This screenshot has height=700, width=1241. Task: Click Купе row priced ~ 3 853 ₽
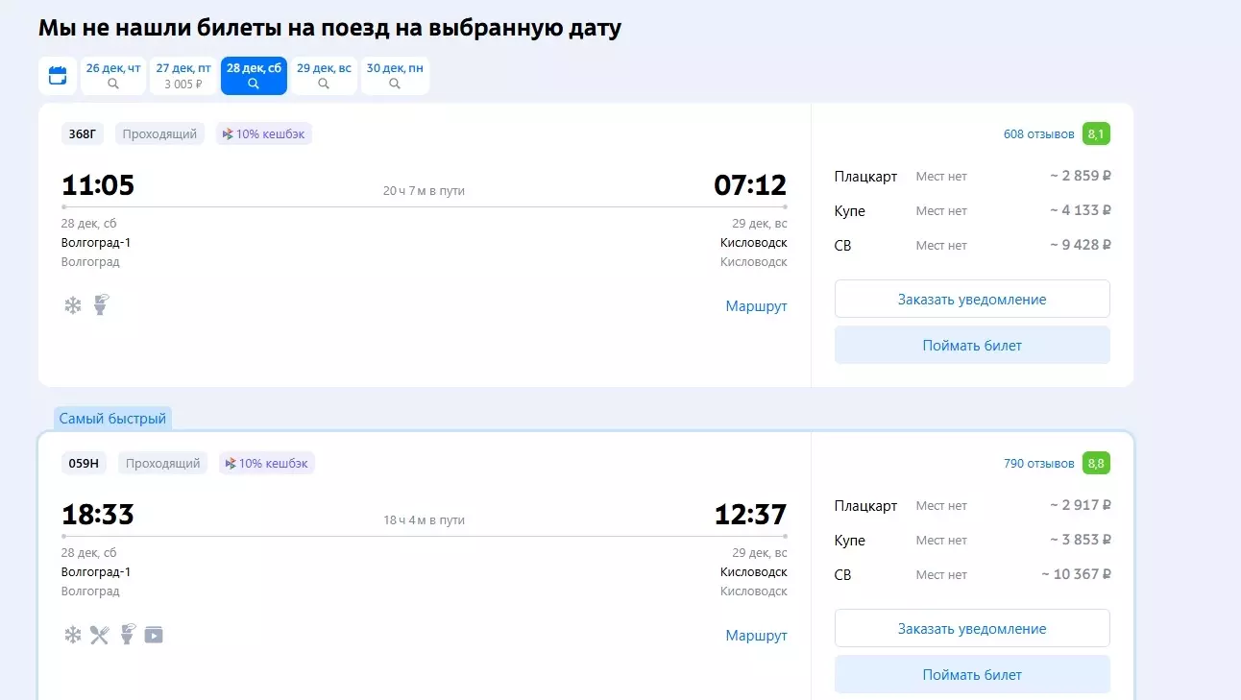(972, 541)
